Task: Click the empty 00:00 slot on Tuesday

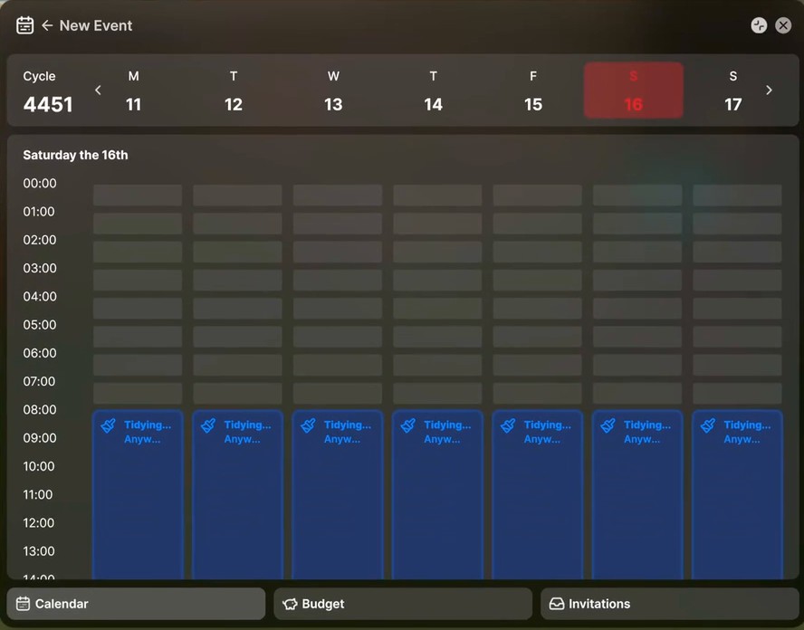Action: pos(237,196)
